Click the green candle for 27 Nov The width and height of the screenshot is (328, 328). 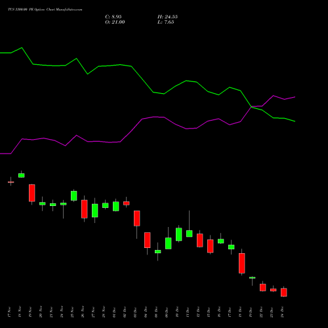pos(95,211)
